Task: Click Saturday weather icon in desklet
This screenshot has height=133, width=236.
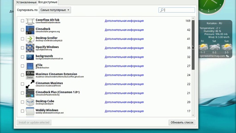Action: 215,47
